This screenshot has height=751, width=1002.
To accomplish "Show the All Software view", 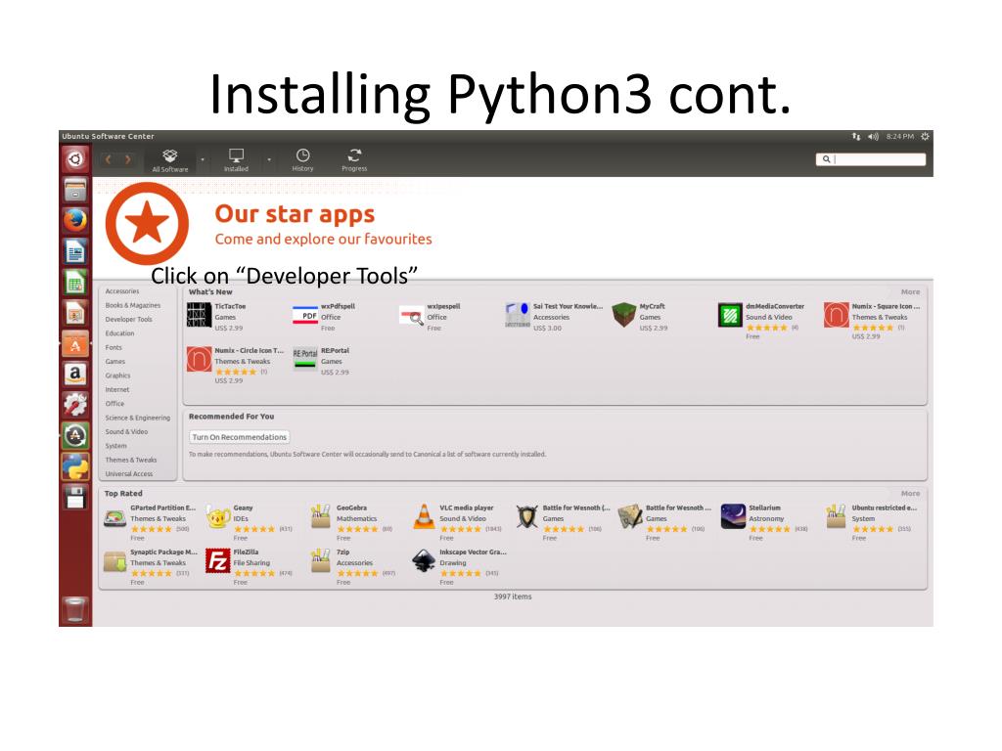I will (170, 160).
